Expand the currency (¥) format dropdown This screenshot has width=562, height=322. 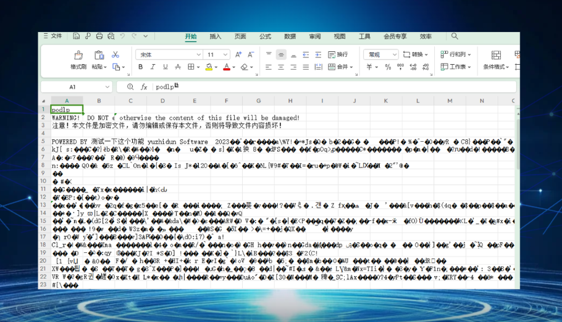click(x=377, y=67)
